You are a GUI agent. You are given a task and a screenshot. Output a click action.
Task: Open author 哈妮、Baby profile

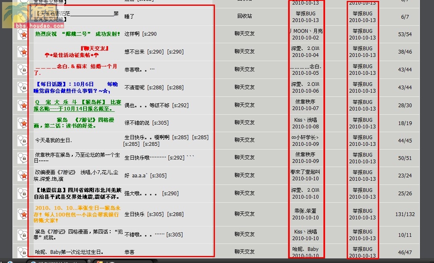[306, 249]
